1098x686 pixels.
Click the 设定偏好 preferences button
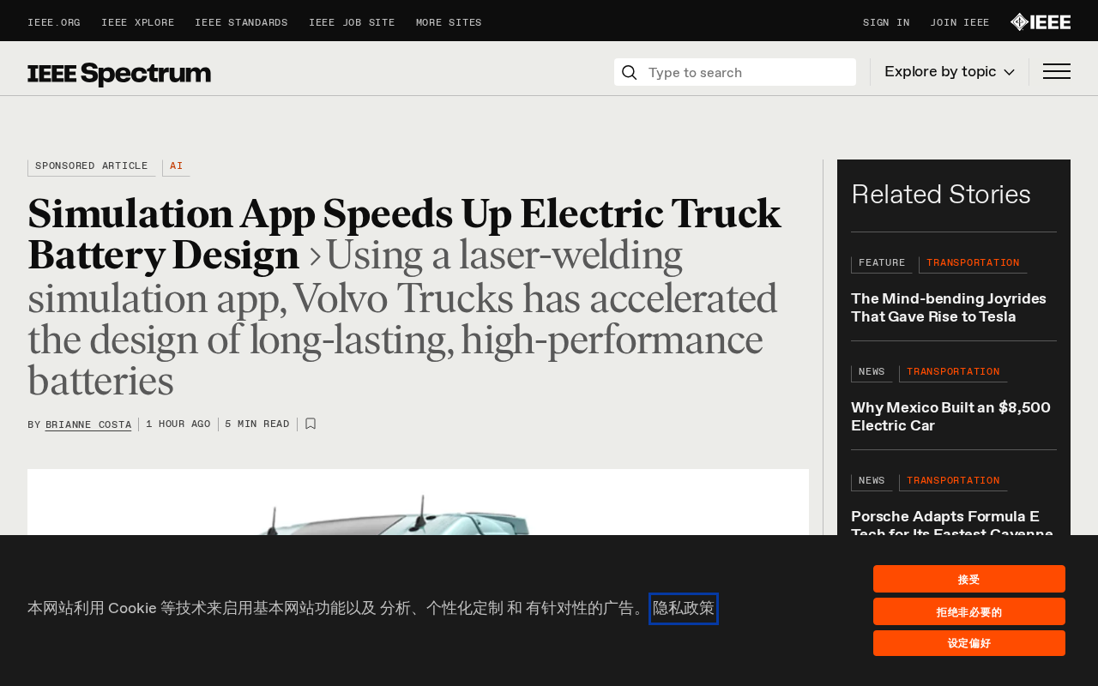[x=969, y=643]
